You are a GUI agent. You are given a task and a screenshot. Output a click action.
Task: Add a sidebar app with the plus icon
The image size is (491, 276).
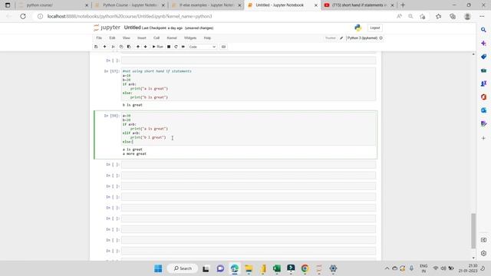click(483, 138)
